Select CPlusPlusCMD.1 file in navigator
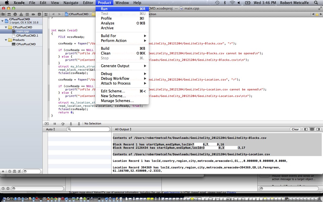Viewport: 323px width, 202px height. (x=21, y=36)
